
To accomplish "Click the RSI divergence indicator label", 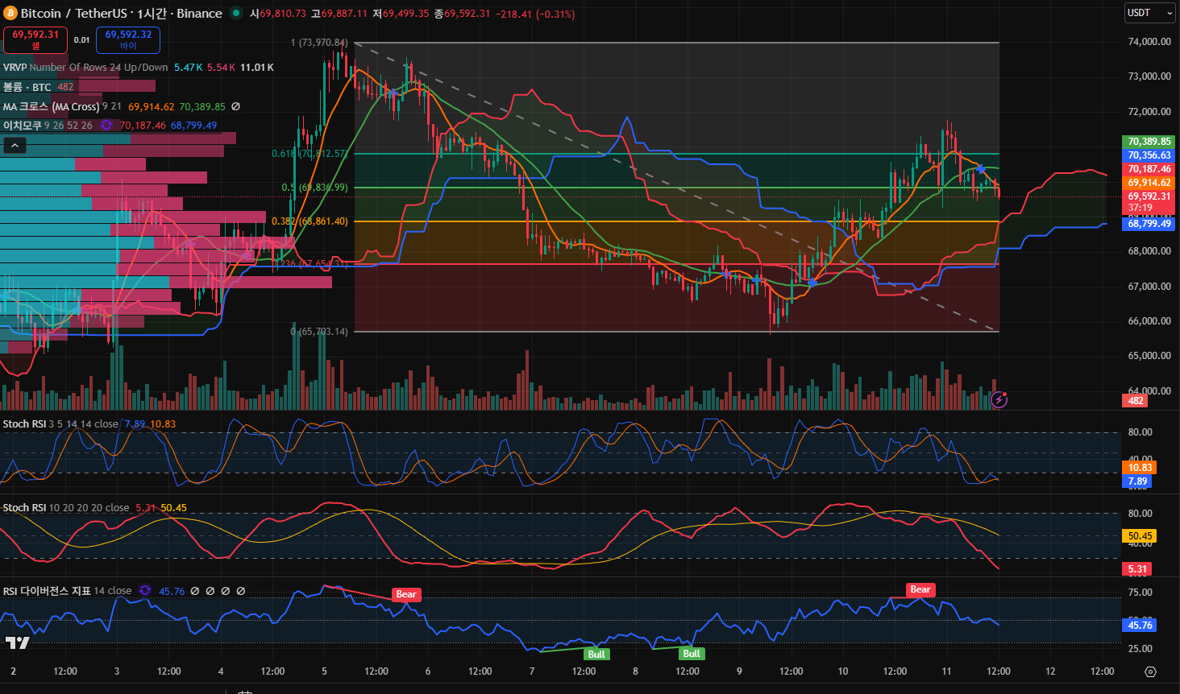I will point(47,591).
